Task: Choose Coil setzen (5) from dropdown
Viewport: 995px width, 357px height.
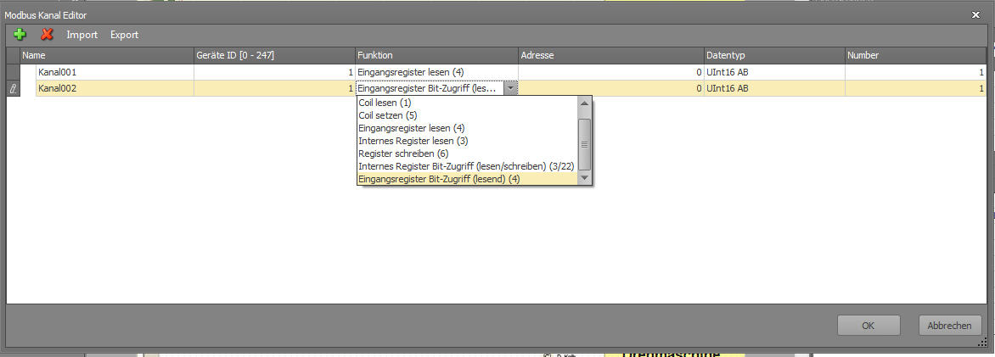Action: coord(467,115)
